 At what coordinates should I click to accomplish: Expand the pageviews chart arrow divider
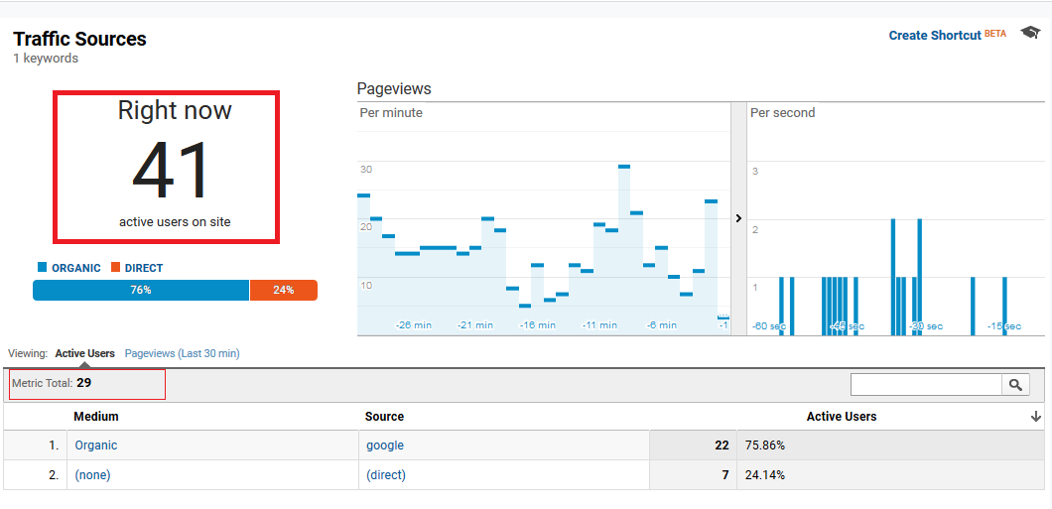(x=738, y=218)
